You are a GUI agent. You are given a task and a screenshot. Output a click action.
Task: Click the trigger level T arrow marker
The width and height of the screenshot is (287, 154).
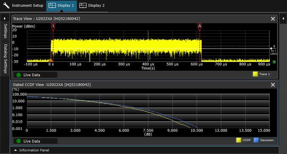click(x=273, y=48)
